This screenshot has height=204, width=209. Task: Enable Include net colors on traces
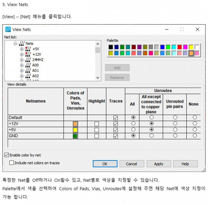pos(12,163)
